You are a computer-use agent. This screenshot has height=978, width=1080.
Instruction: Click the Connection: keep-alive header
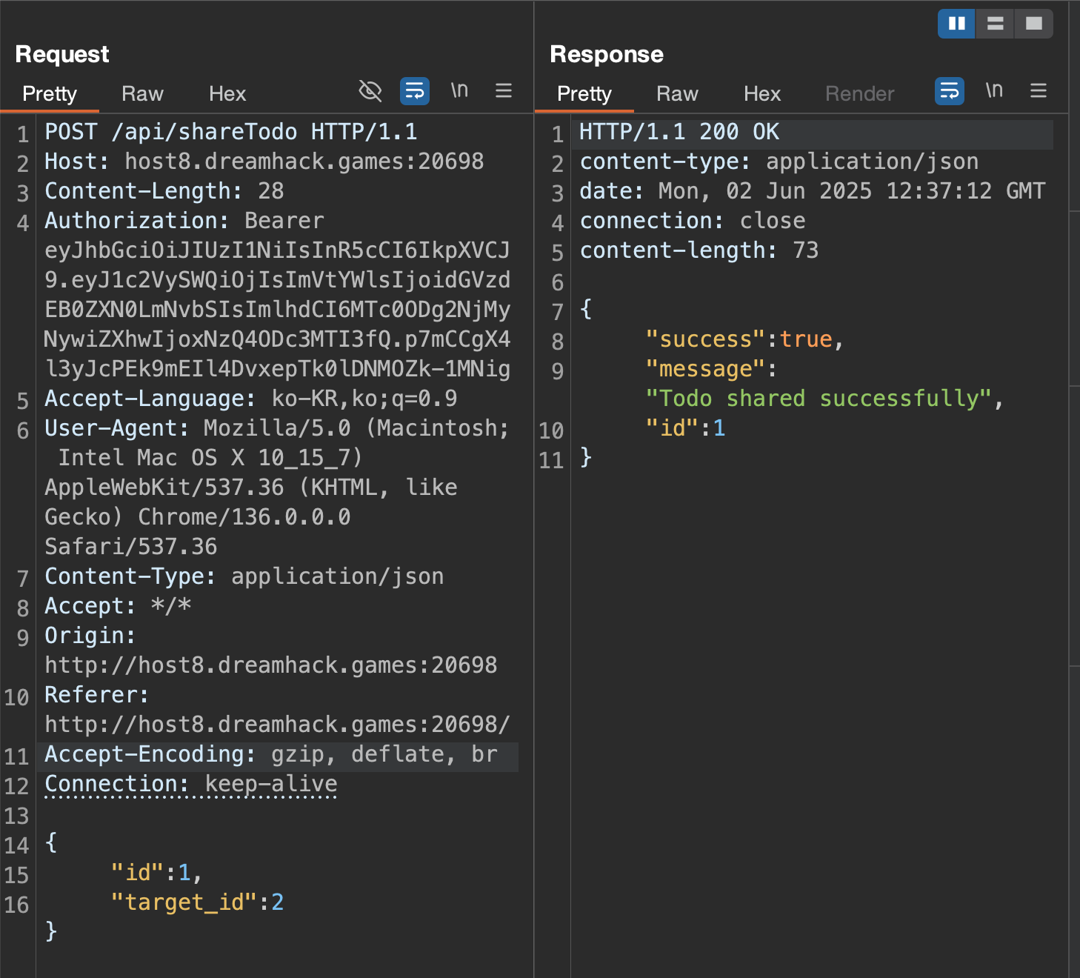[x=191, y=784]
